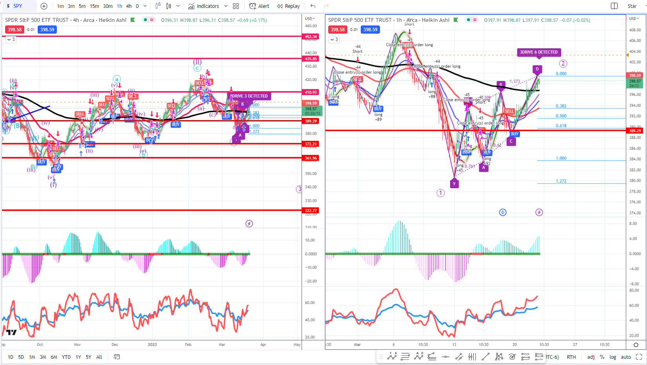Toggle RTH session mode
647x365 pixels.
[x=571, y=357]
